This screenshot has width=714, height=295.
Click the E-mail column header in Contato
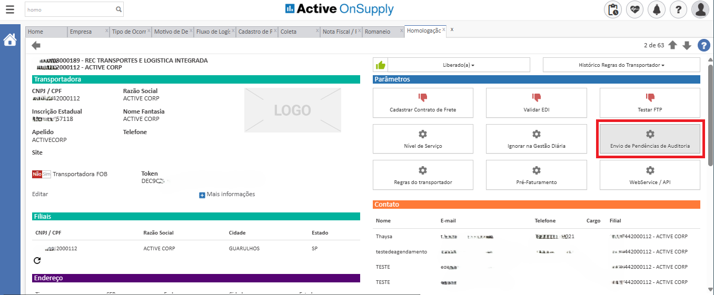click(x=449, y=221)
